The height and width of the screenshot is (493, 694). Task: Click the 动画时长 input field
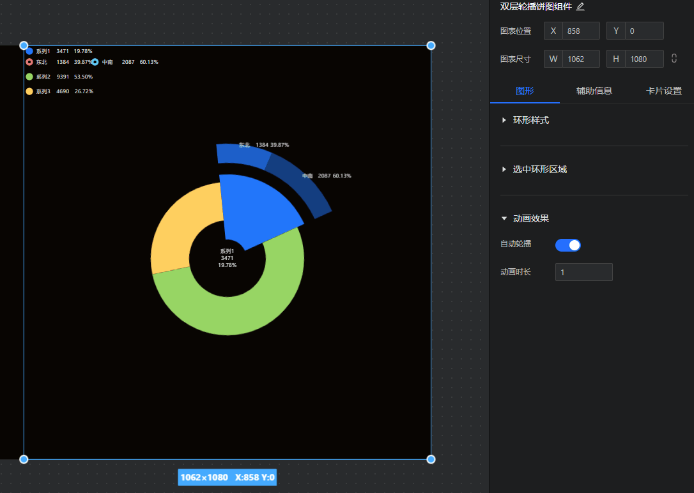pos(583,272)
